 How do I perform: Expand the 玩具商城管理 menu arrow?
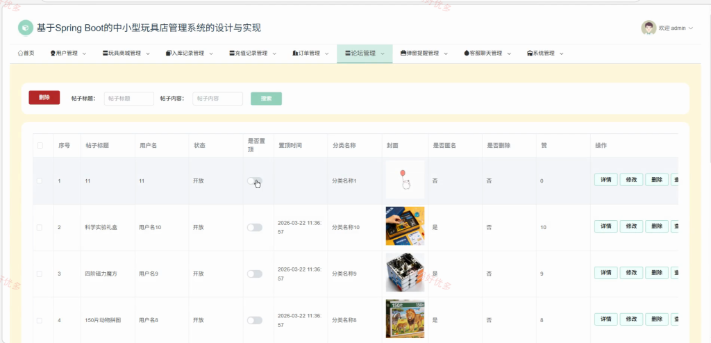point(148,53)
